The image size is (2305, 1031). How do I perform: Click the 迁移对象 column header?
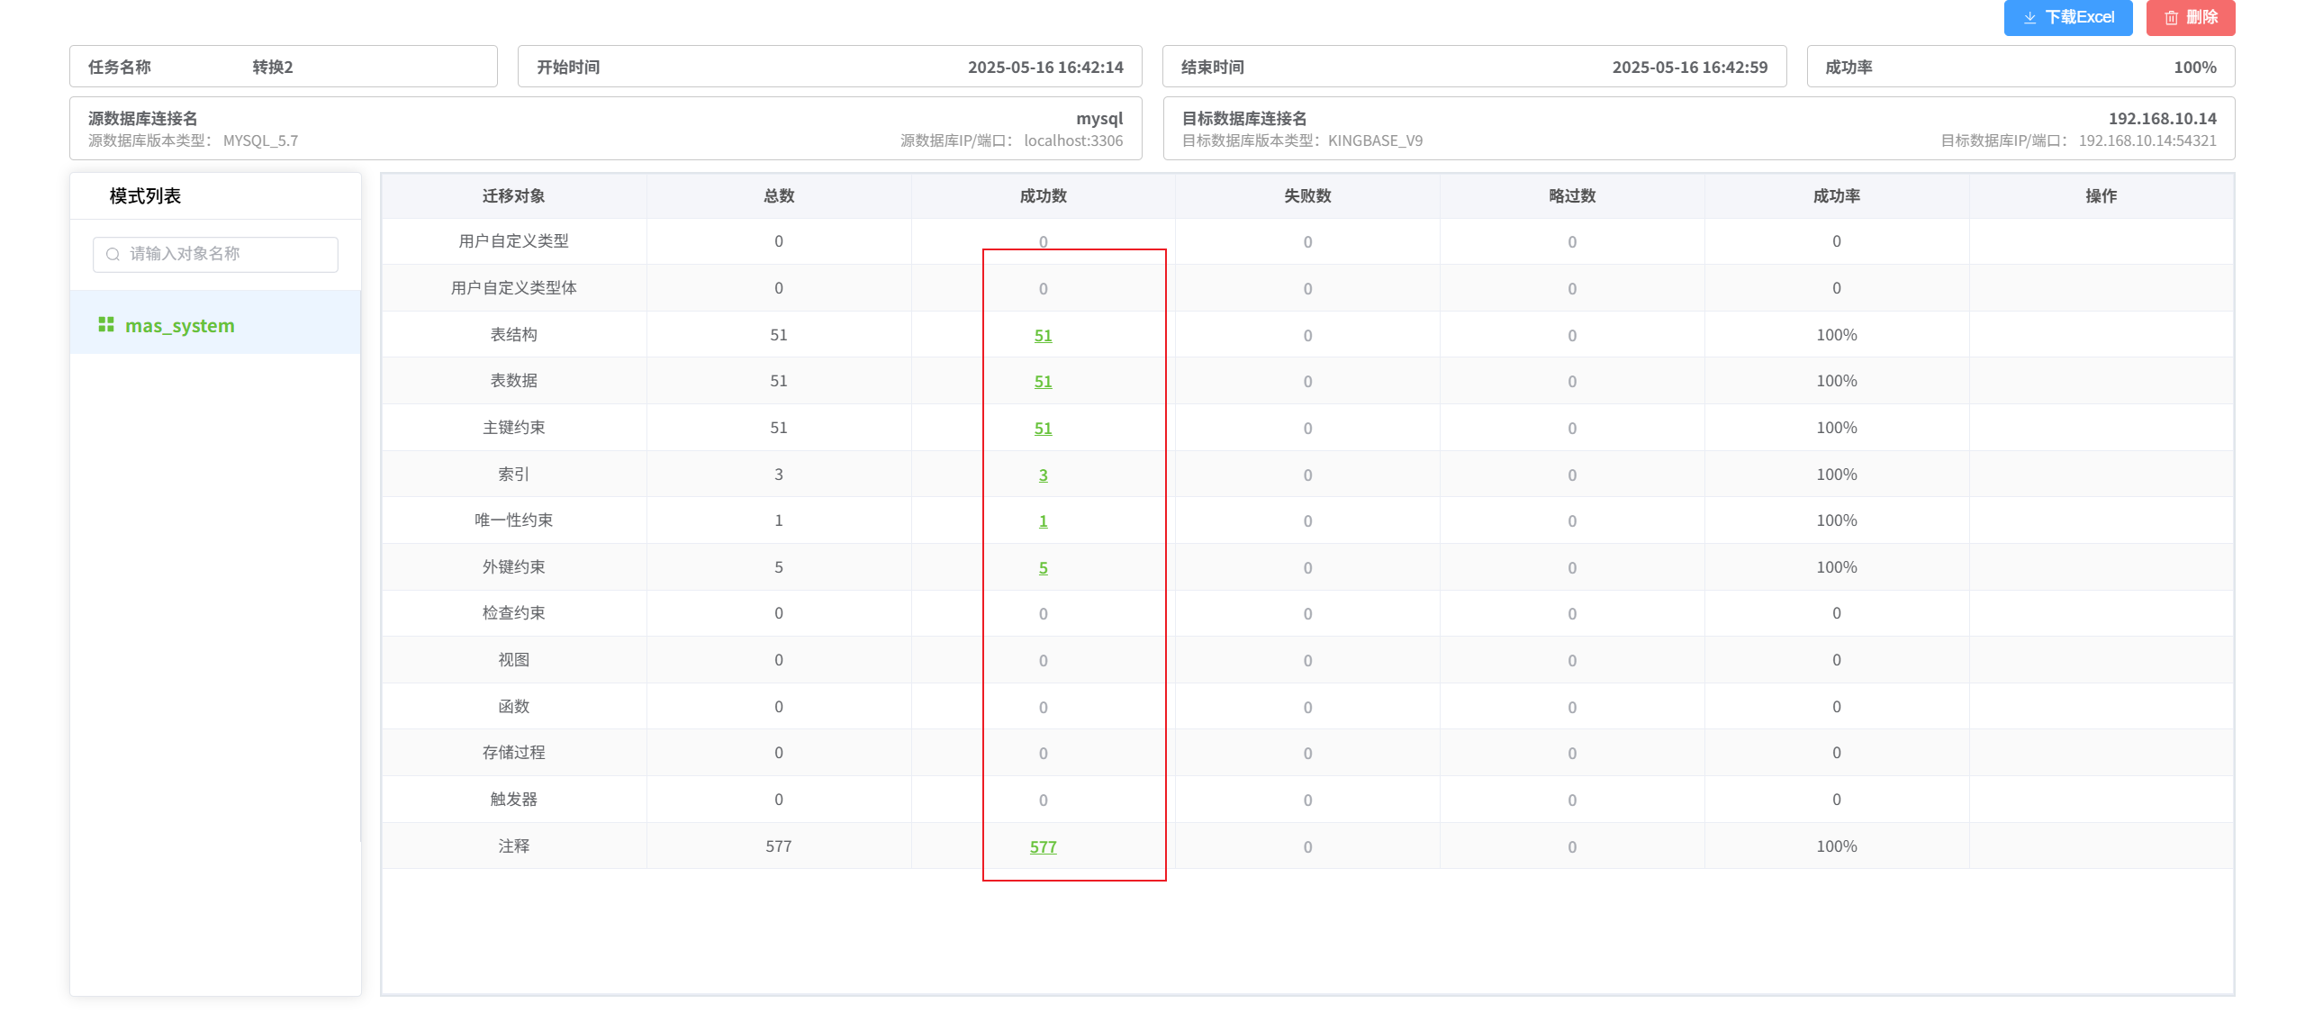click(513, 195)
